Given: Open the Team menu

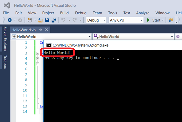Looking at the screenshot, I should pyautogui.click(x=97, y=13).
